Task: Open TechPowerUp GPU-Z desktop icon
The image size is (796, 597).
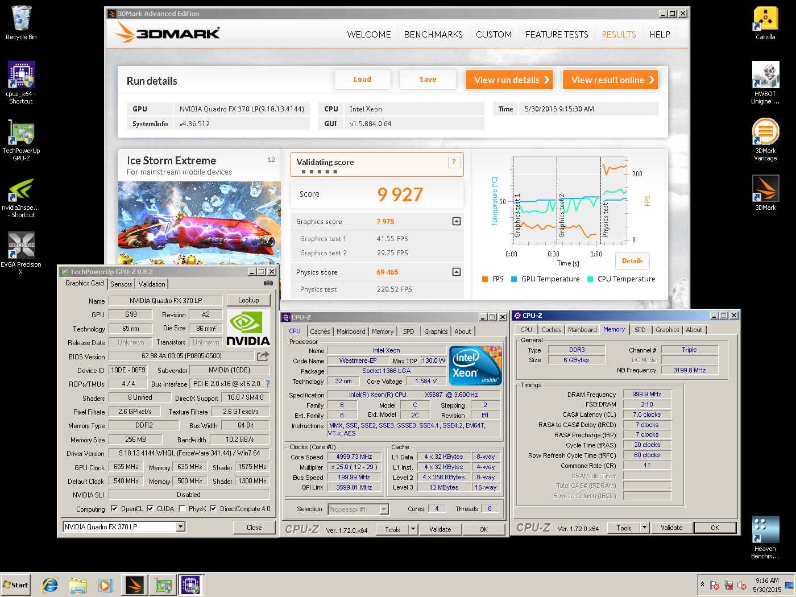Action: tap(21, 140)
